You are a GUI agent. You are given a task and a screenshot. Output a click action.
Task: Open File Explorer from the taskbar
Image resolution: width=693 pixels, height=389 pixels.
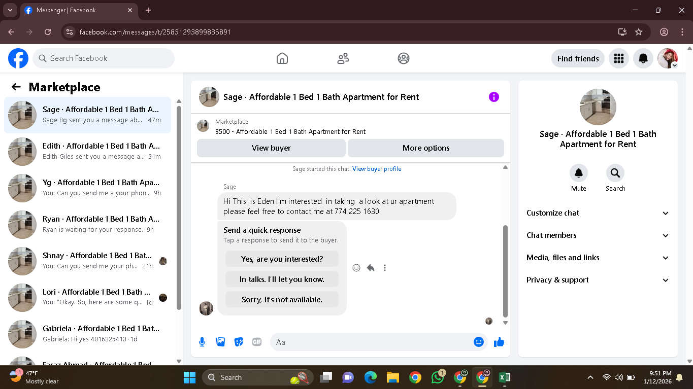pos(392,377)
